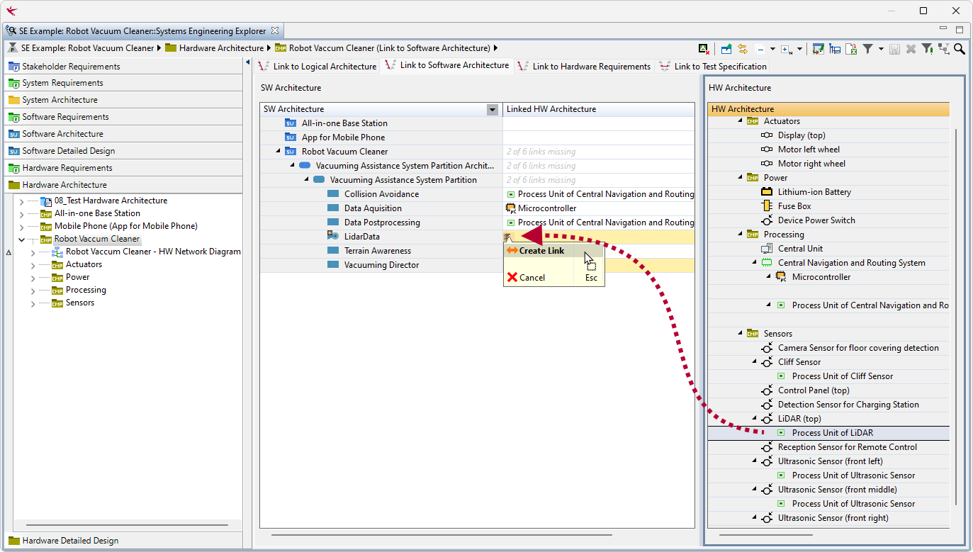Click the maximize view icon below window controls
Viewport: 973px width, 552px height.
tap(960, 30)
